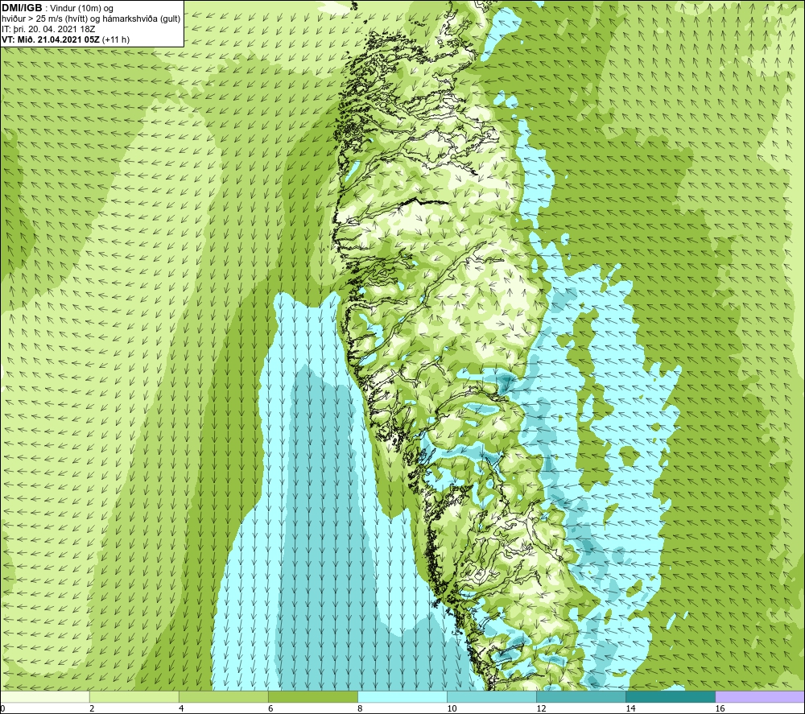The height and width of the screenshot is (714, 805).
Task: Click the legend scale label "12"
Action: pyautogui.click(x=541, y=709)
